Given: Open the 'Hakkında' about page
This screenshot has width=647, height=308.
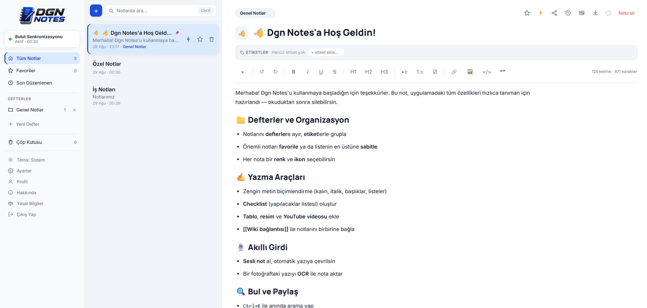Looking at the screenshot, I should tap(22, 193).
